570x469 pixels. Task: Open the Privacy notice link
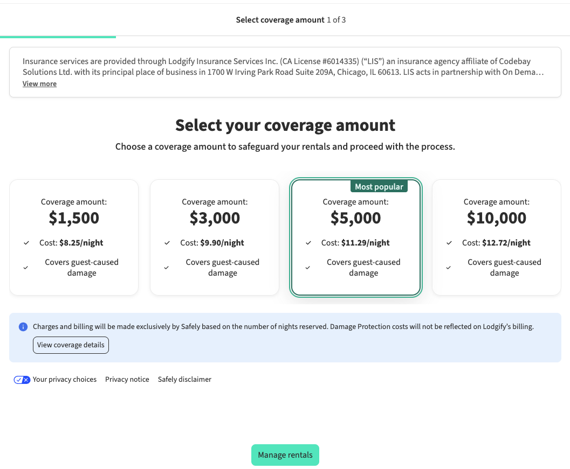tap(127, 380)
